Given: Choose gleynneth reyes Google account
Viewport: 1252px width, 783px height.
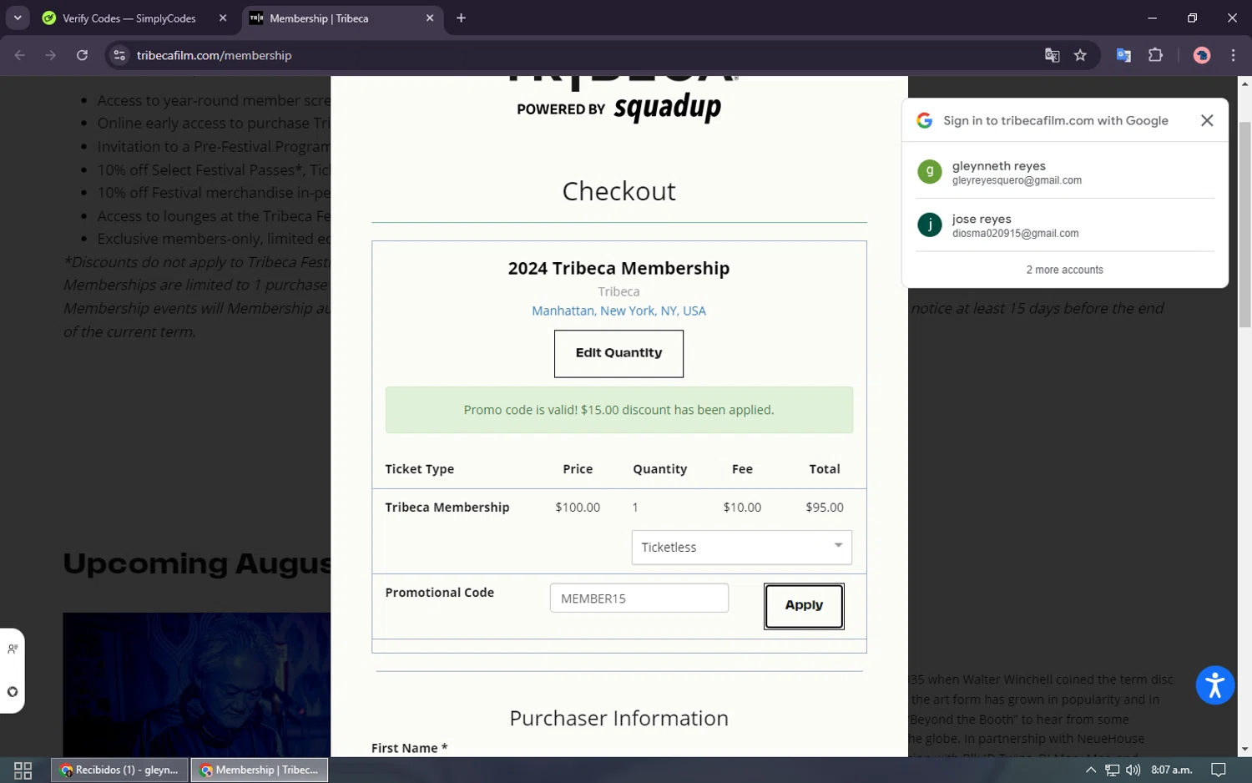Looking at the screenshot, I should pyautogui.click(x=1065, y=172).
